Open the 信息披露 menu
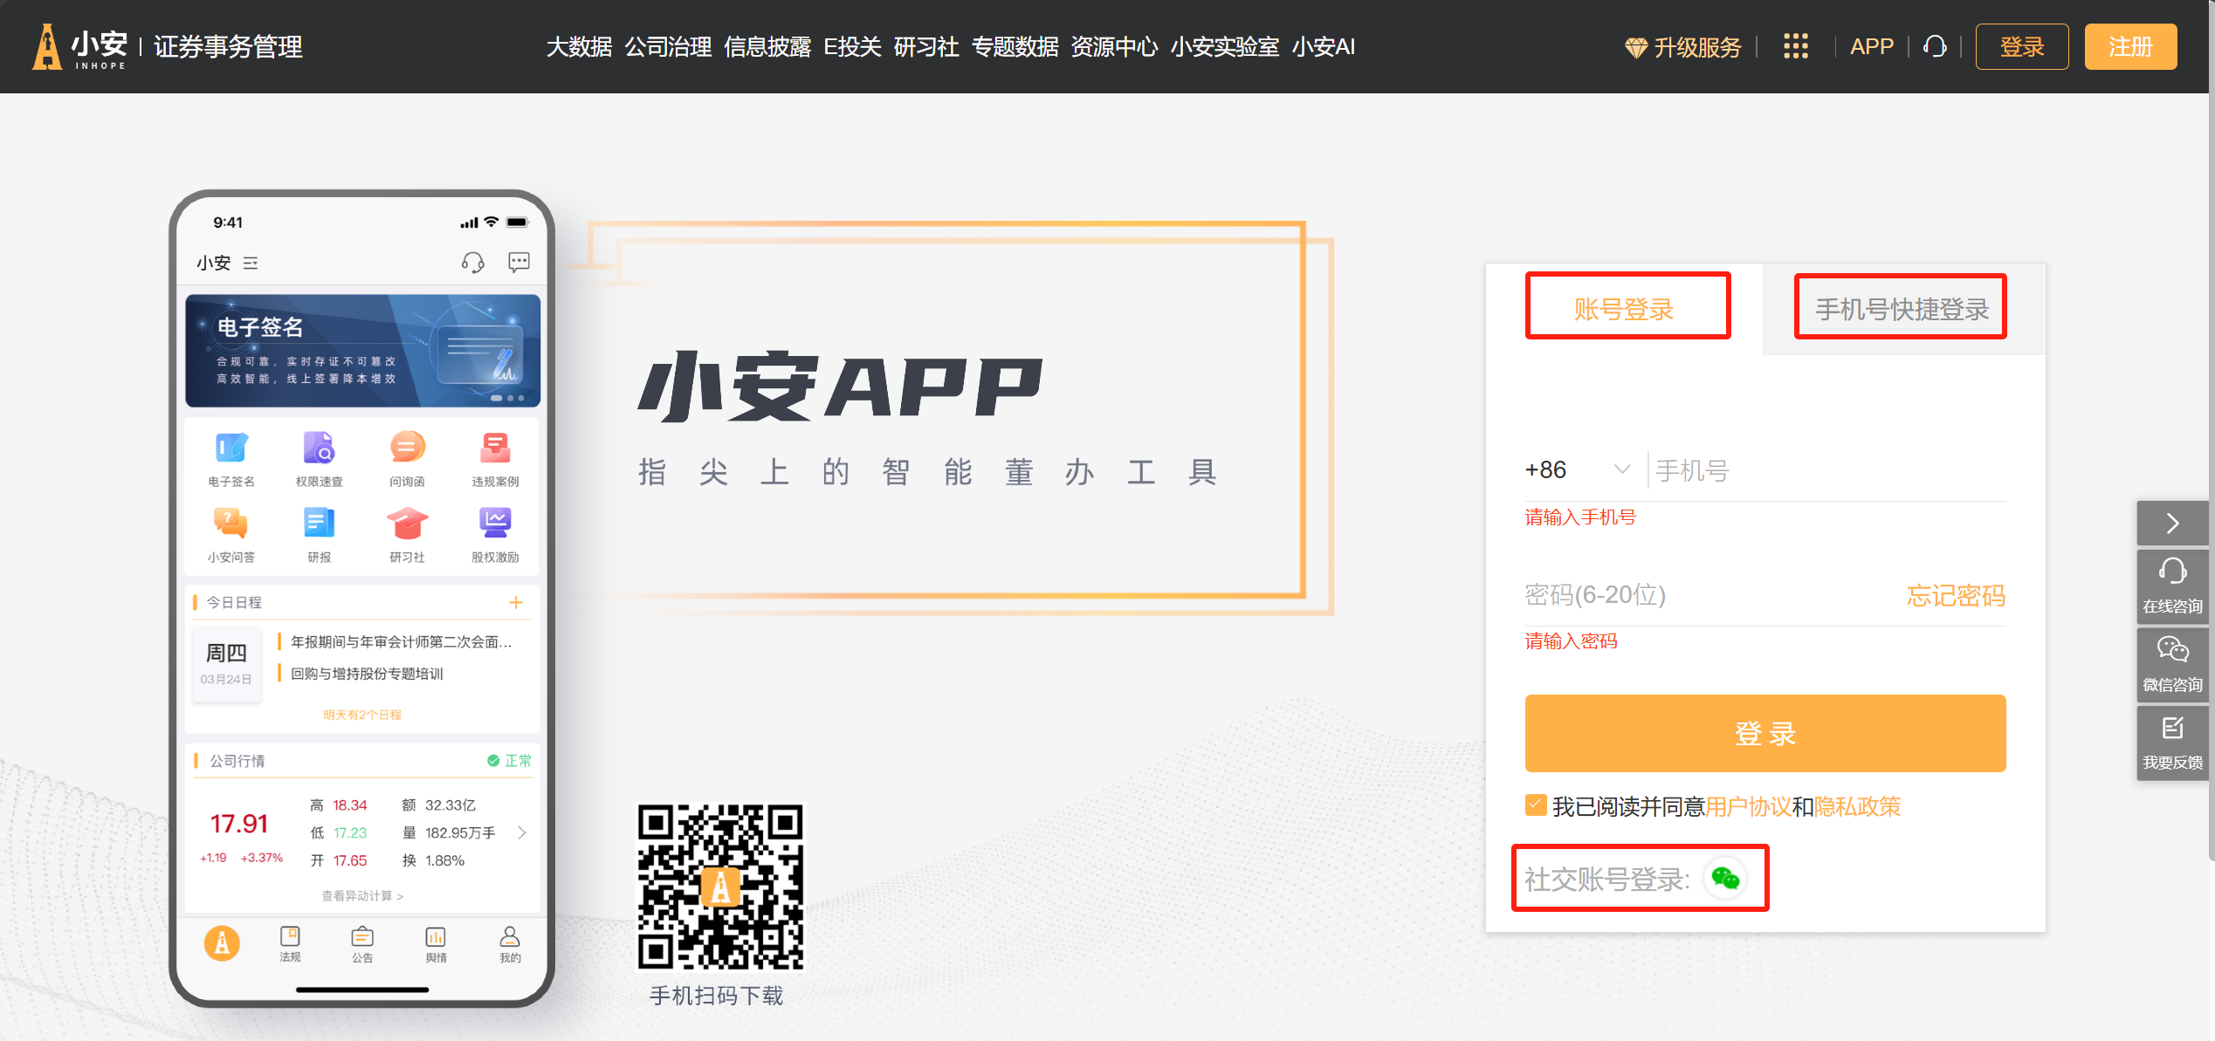Image resolution: width=2215 pixels, height=1041 pixels. coord(767,47)
